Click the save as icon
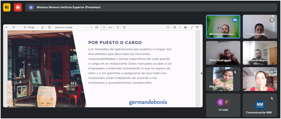The image size is (281, 119). click(x=185, y=27)
